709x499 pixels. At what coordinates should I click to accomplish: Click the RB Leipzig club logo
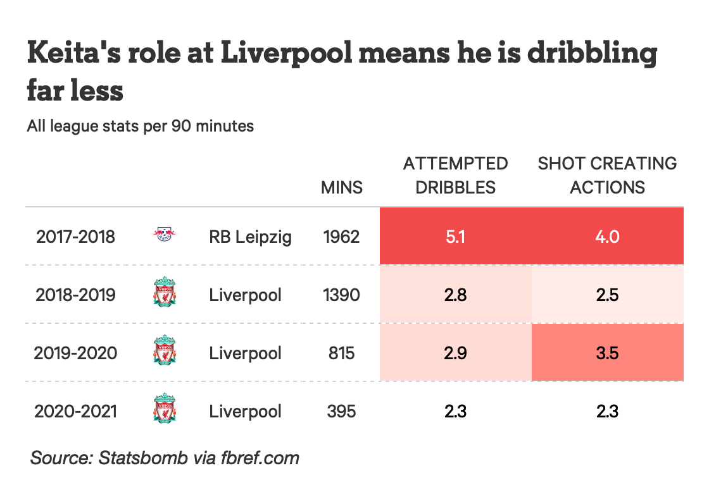[164, 236]
